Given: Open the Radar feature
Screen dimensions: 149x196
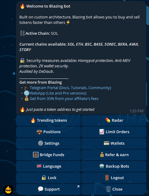Looking at the screenshot, I should pos(114,120).
